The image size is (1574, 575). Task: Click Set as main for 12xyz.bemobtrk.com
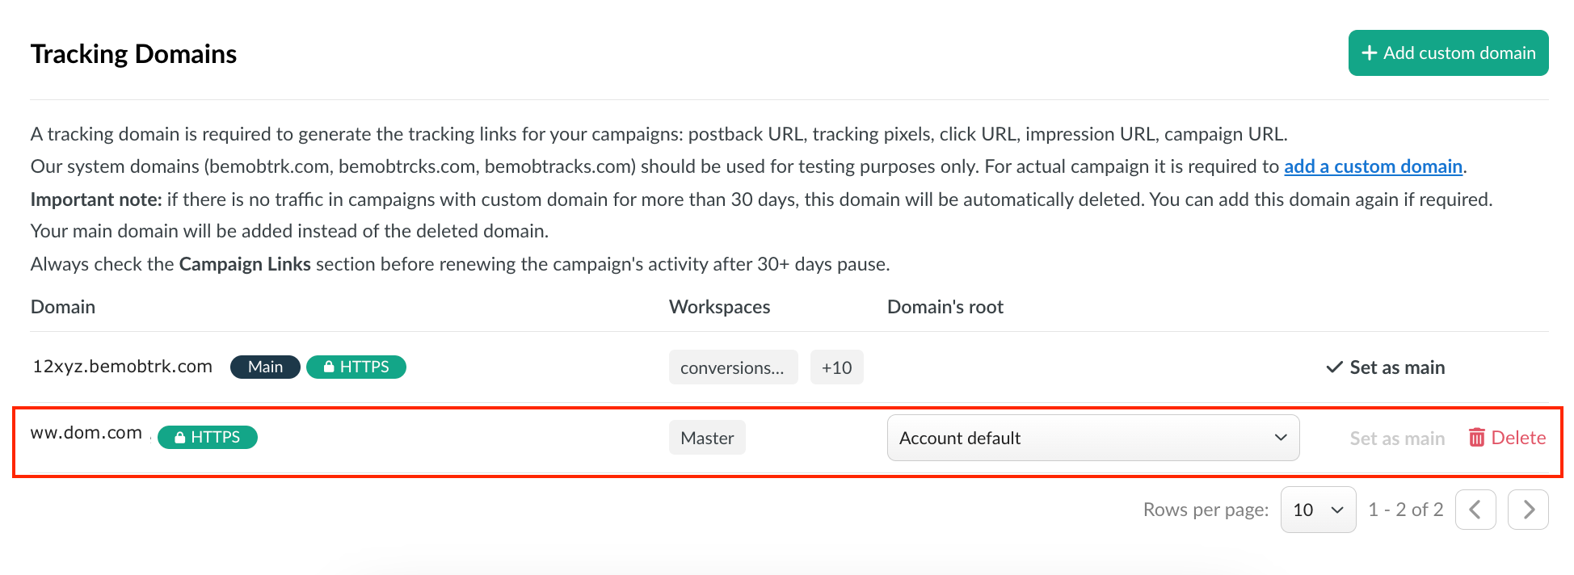1385,367
